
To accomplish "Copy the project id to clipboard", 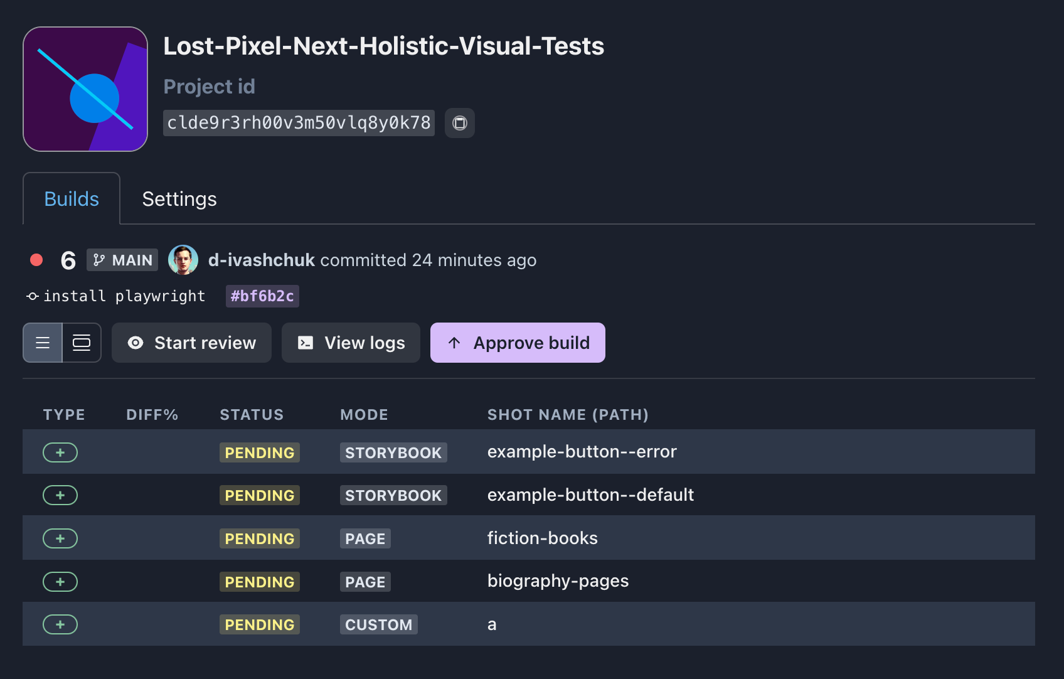I will pyautogui.click(x=460, y=123).
